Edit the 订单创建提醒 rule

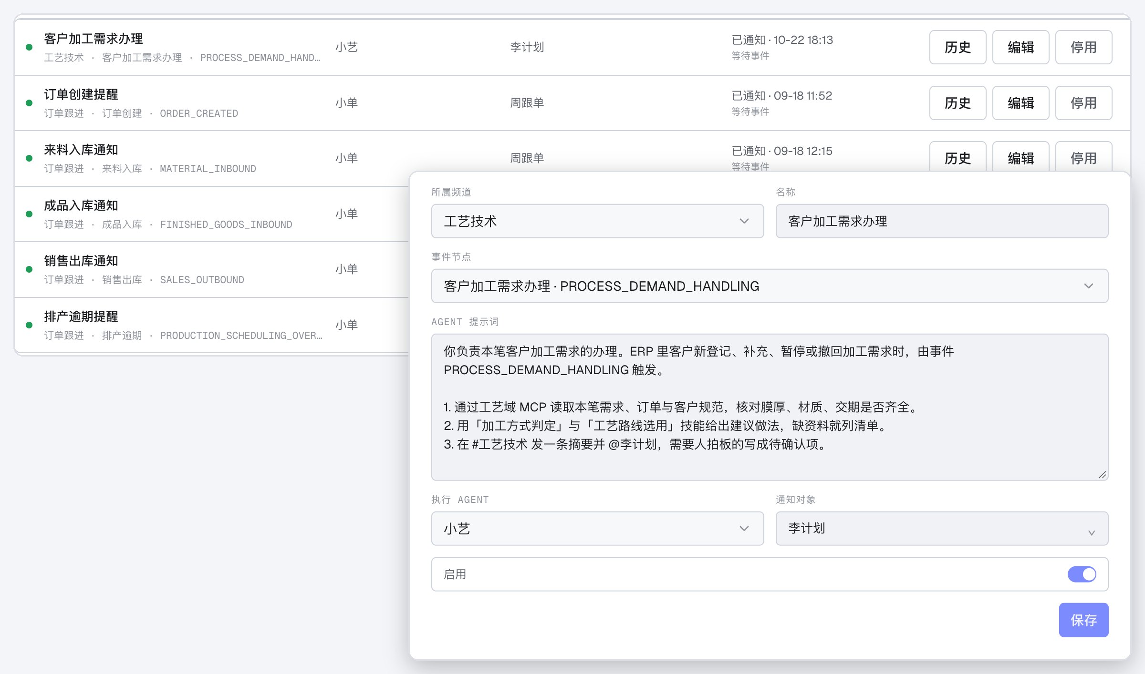pos(1020,103)
